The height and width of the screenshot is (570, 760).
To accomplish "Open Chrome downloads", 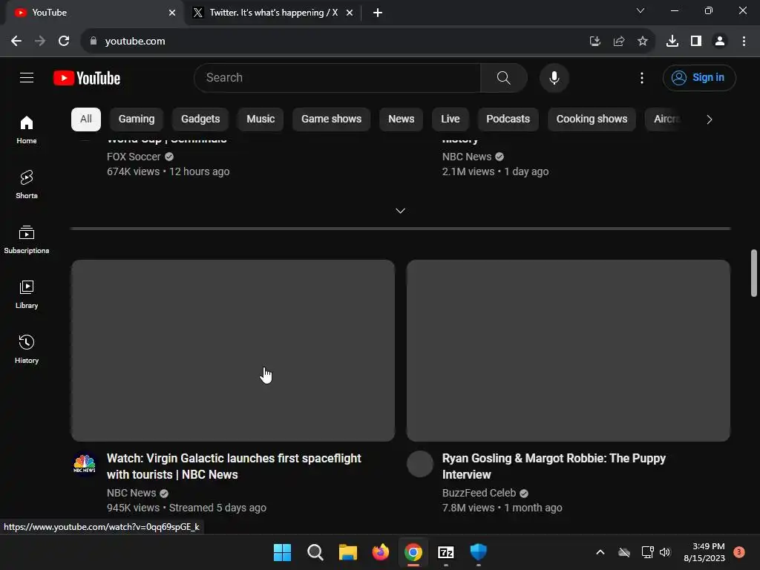I will point(672,42).
